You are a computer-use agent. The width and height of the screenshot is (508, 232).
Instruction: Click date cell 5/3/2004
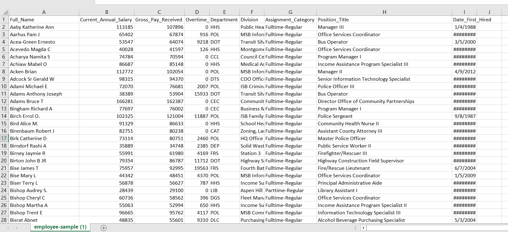(x=464, y=220)
